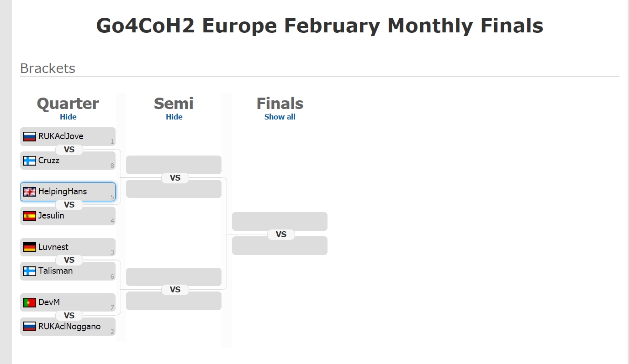The width and height of the screenshot is (629, 364).
Task: Click German flag beside Luvnest
Action: click(30, 247)
